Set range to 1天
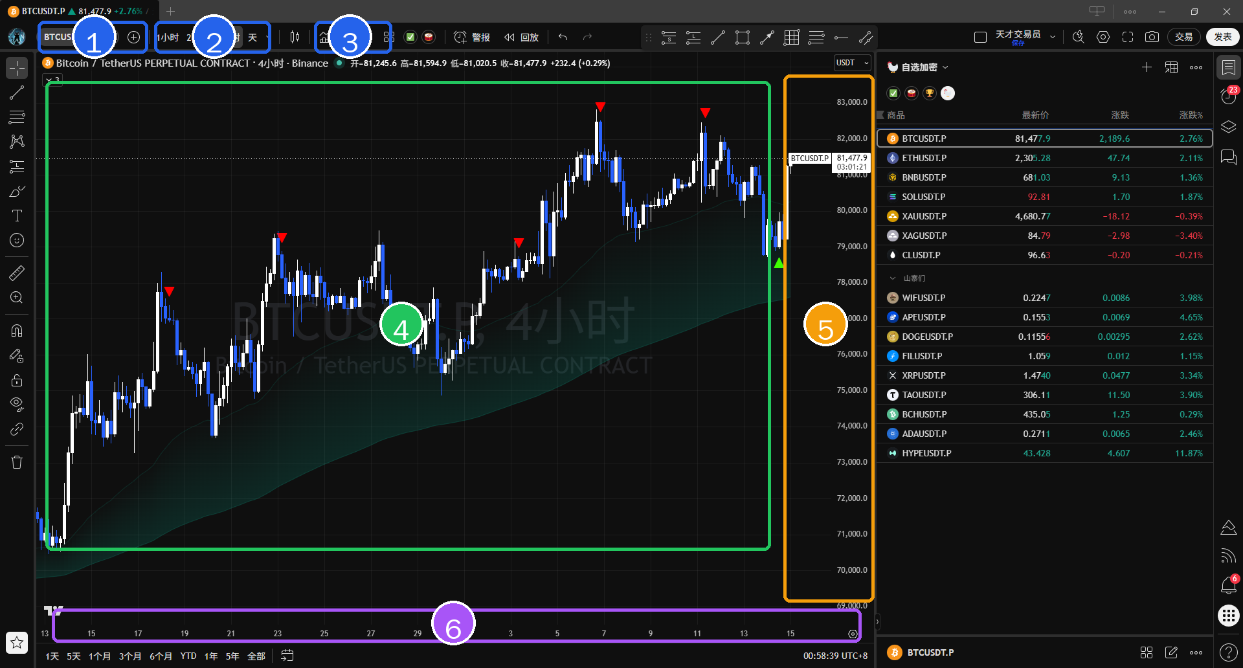The width and height of the screenshot is (1243, 668). point(52,656)
